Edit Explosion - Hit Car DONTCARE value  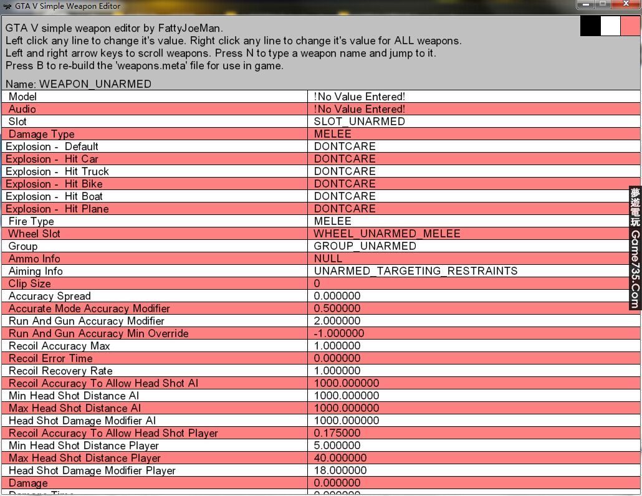point(345,159)
